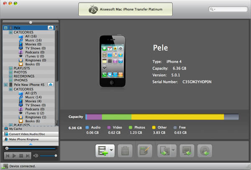Click the green Photos capacity segment
Viewport: 251px width, 170px height.
coord(117,117)
